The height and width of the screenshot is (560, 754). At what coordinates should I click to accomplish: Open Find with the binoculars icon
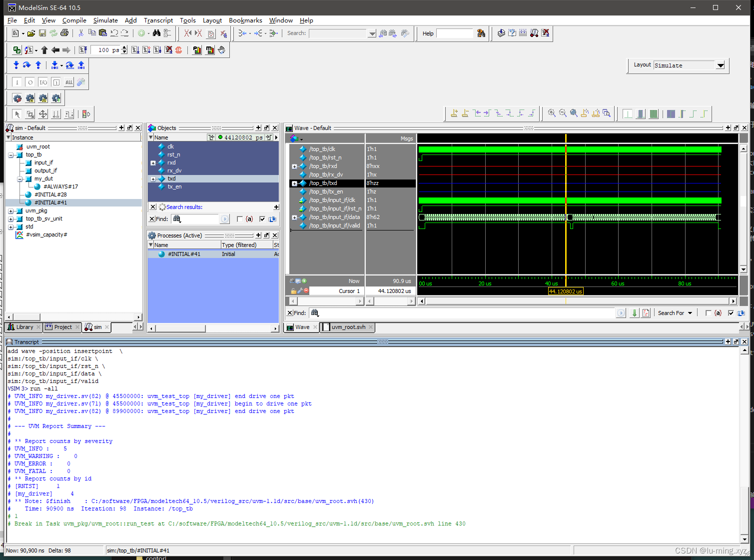[x=156, y=33]
